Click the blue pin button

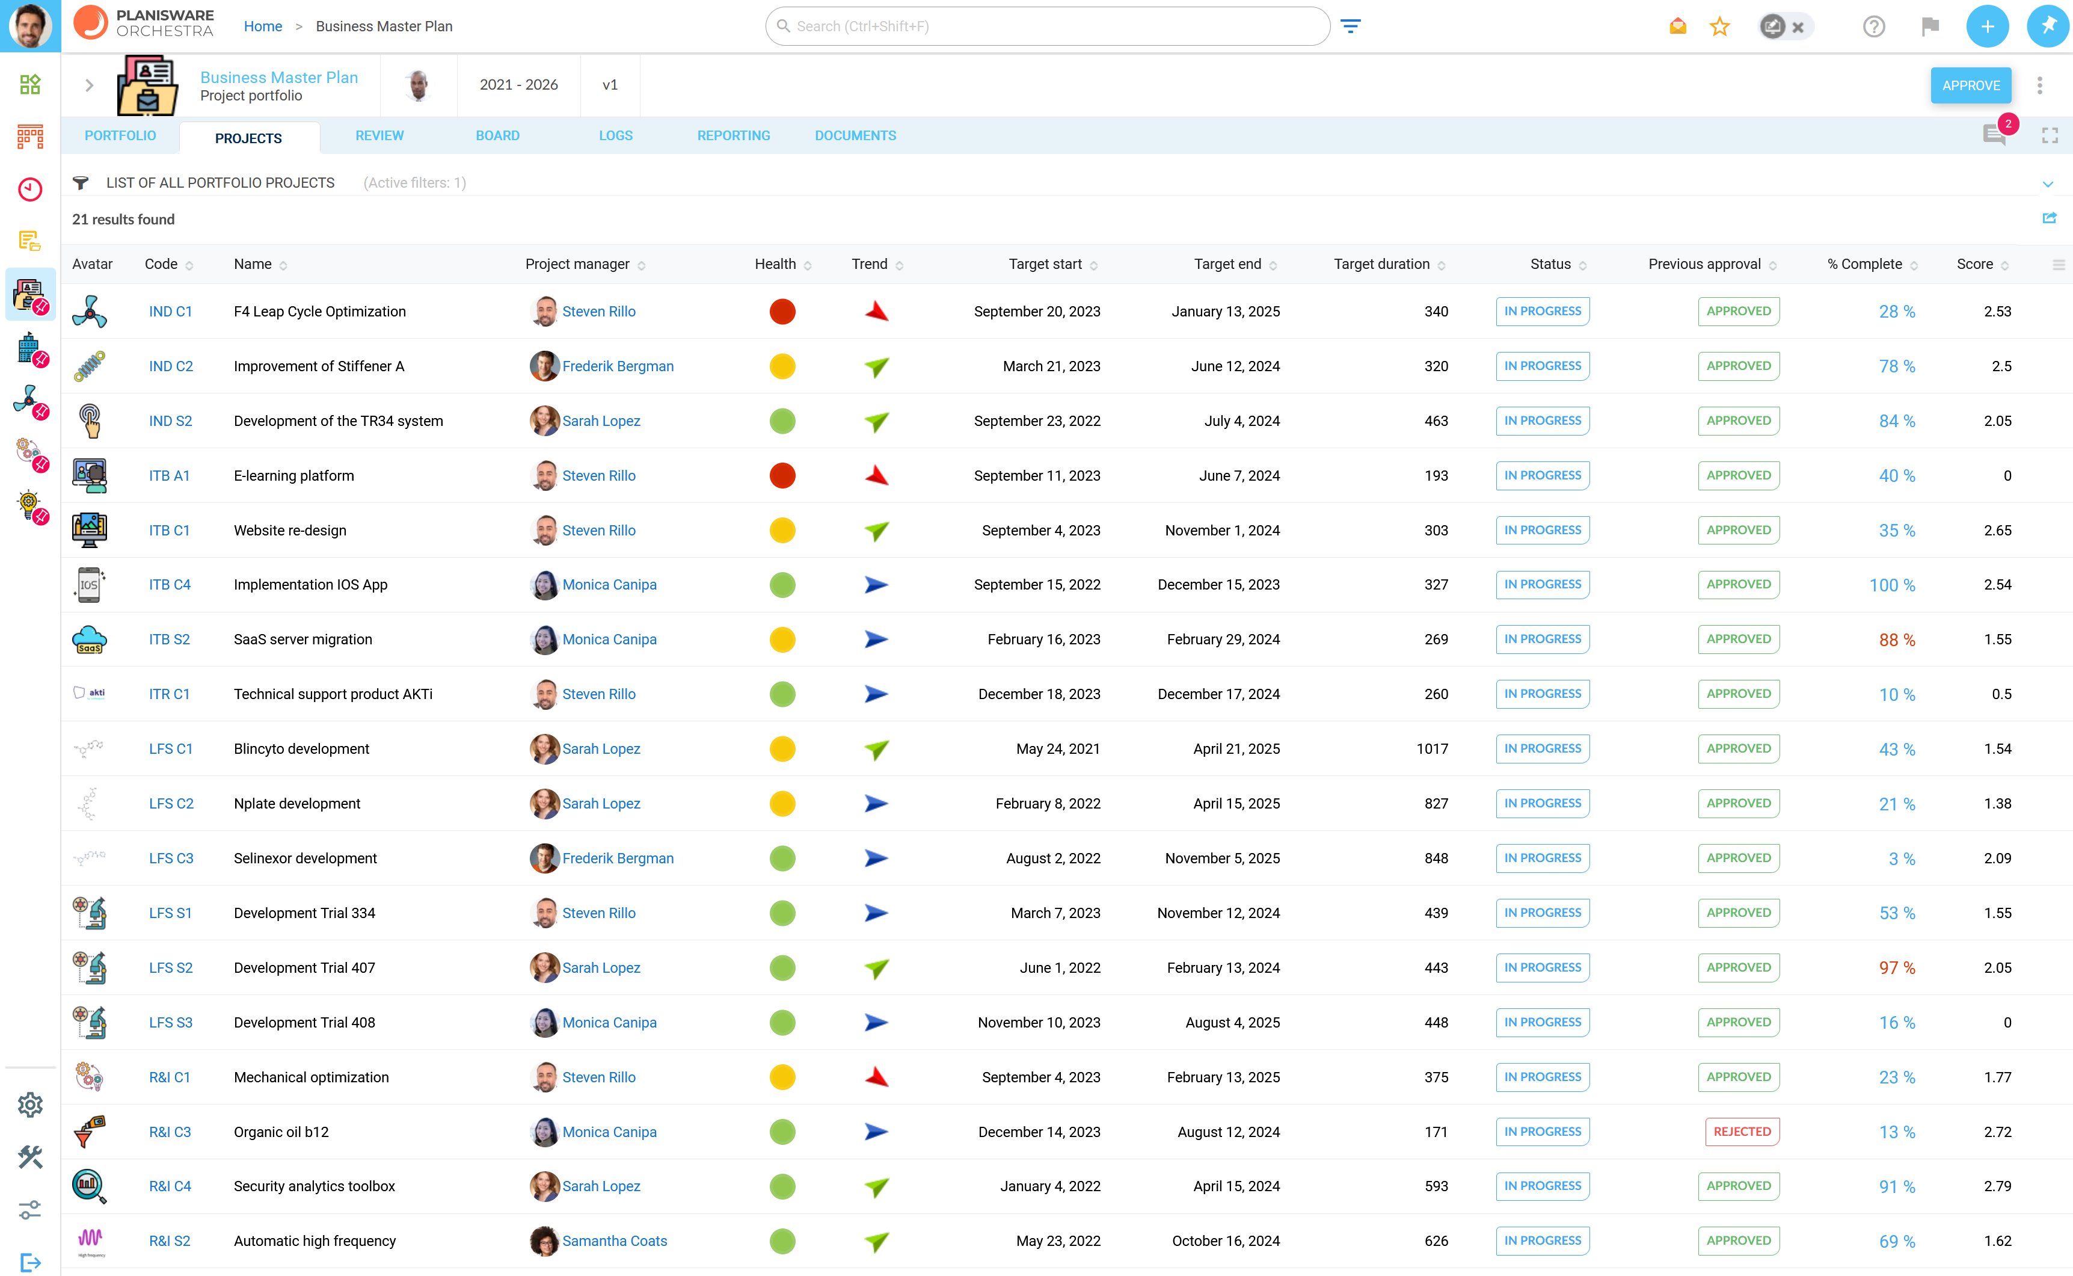pos(2048,26)
